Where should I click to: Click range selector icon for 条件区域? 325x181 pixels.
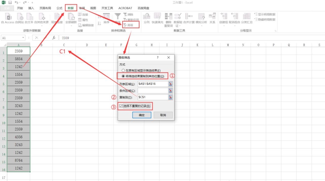(170, 90)
